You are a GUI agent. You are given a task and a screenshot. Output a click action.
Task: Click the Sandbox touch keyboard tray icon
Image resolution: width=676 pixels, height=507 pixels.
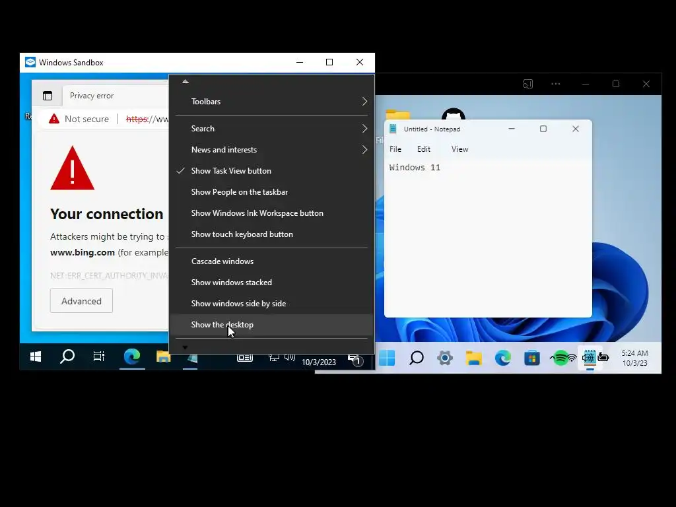(x=244, y=357)
